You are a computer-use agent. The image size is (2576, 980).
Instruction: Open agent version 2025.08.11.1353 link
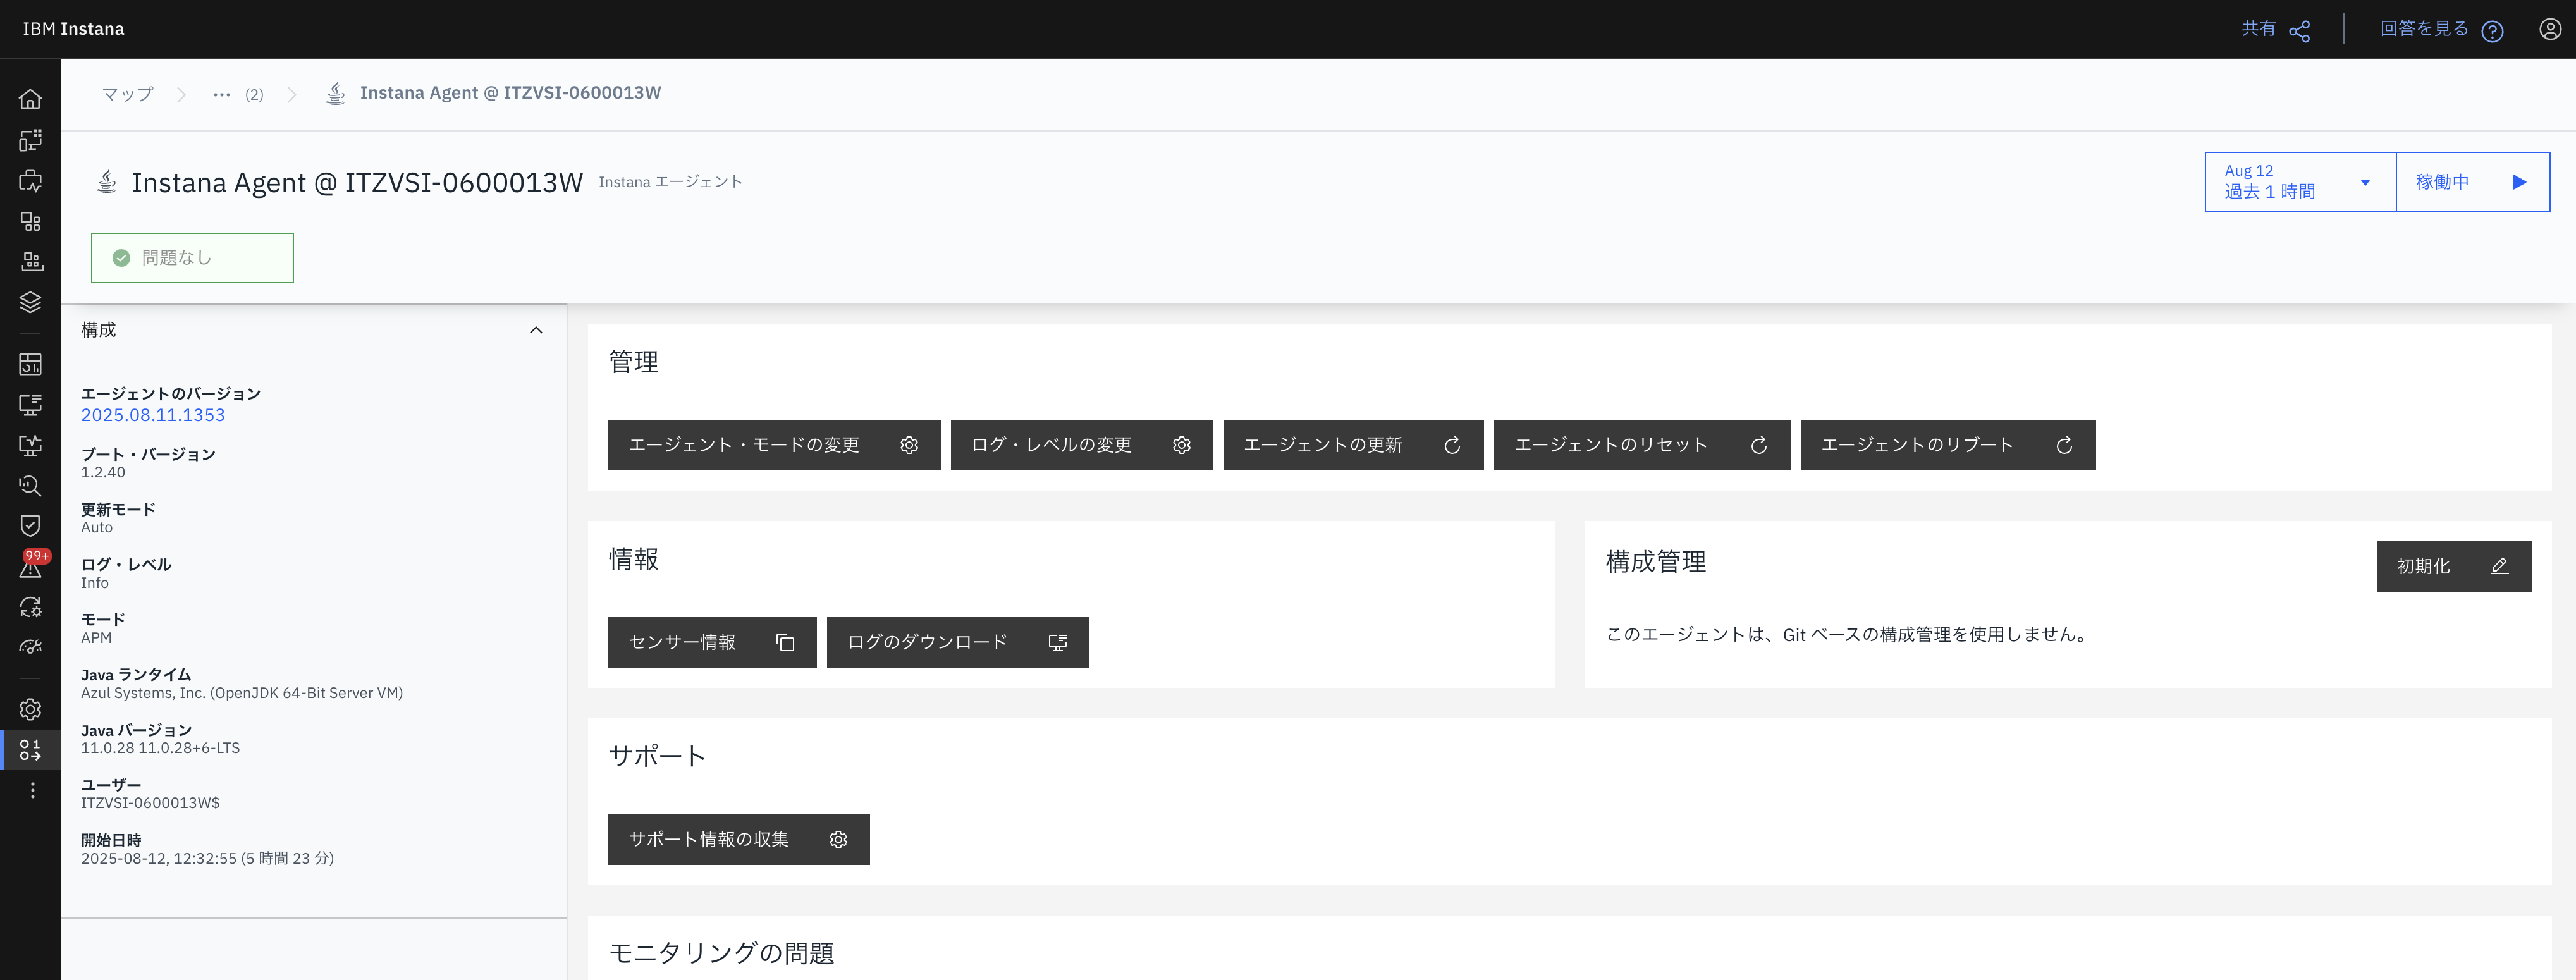coord(153,415)
